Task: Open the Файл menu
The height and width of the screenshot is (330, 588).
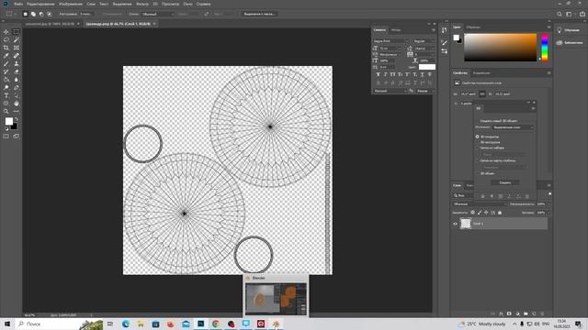Action: click(18, 4)
